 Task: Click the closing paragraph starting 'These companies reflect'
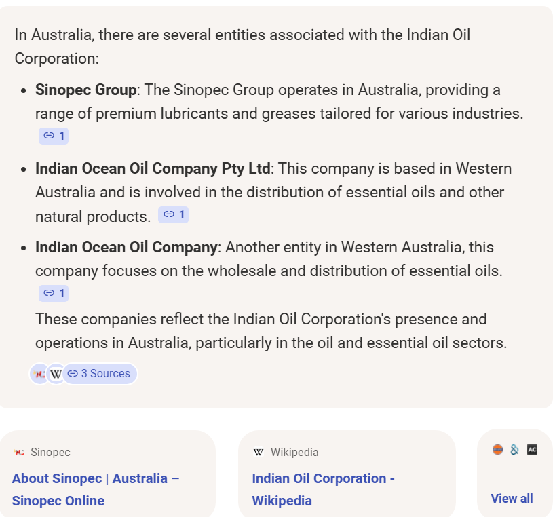pyautogui.click(x=271, y=331)
